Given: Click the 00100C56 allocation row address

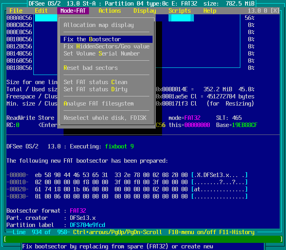Looking at the screenshot, I should tap(19, 39).
